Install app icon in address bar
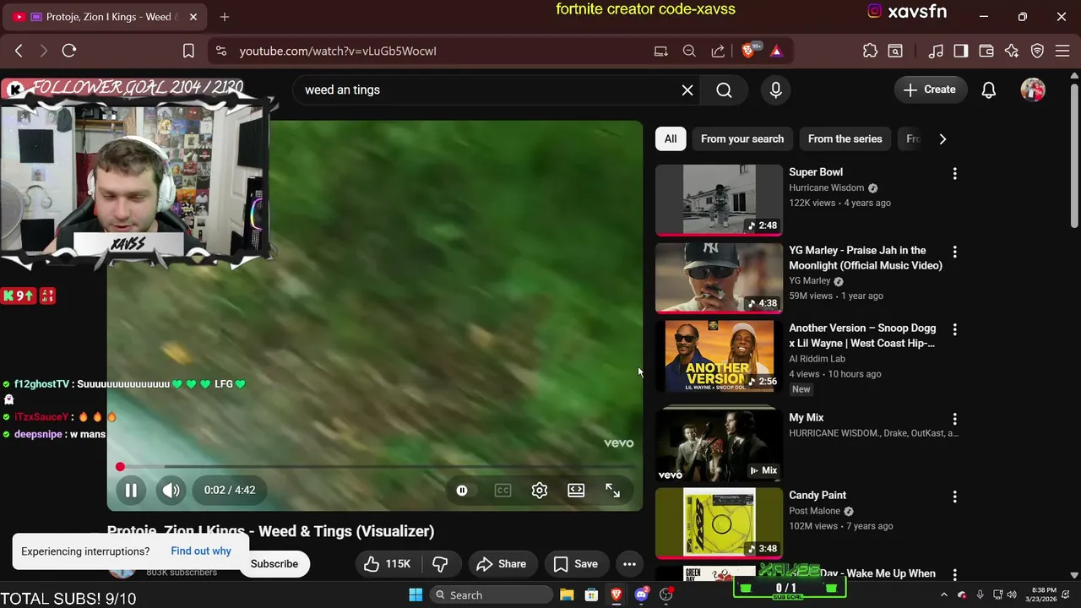This screenshot has height=608, width=1081. pos(660,51)
